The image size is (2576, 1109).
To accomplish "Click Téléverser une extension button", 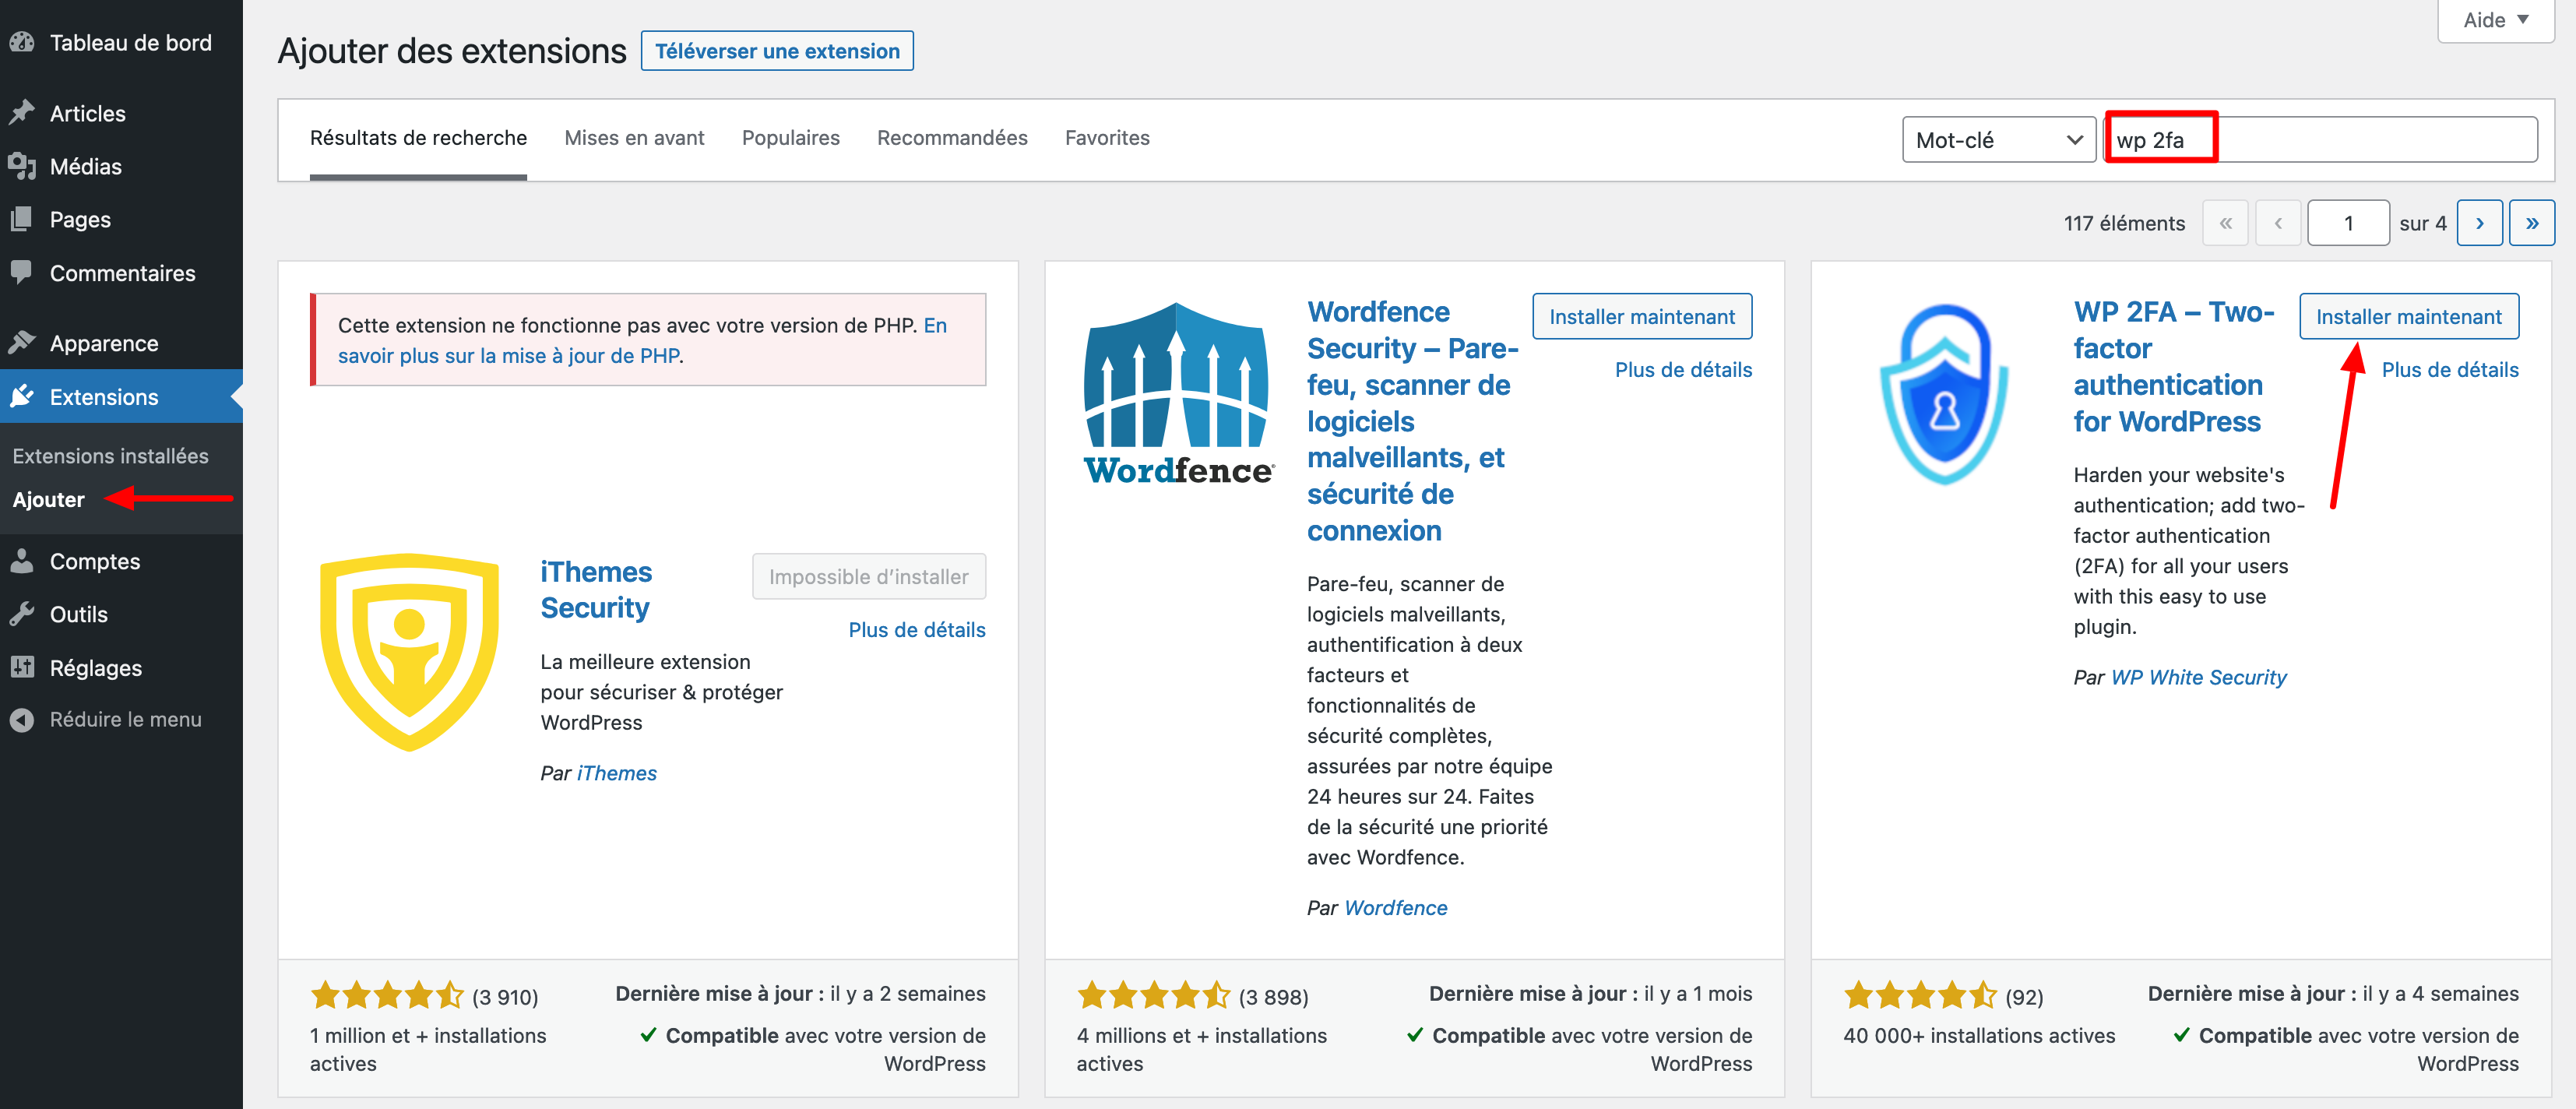I will tap(777, 51).
